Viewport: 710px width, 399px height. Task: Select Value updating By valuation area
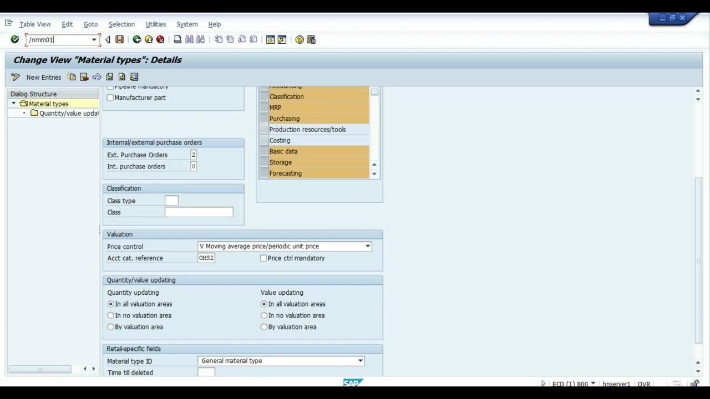click(x=264, y=327)
